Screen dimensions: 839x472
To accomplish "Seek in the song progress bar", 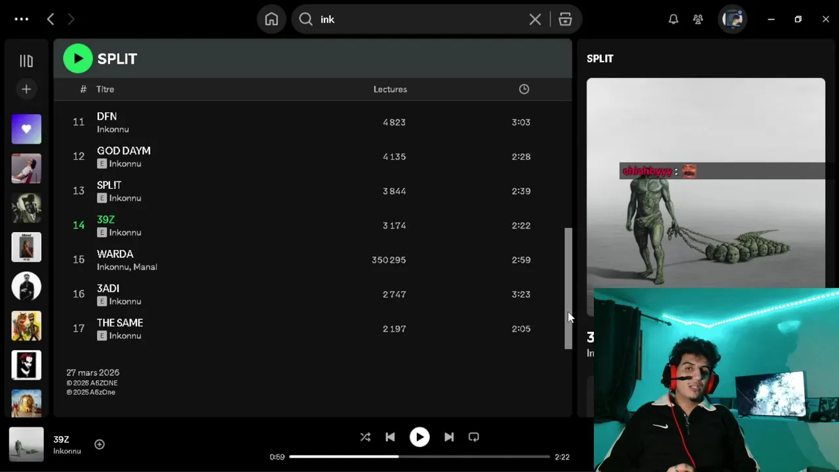I will click(x=419, y=456).
